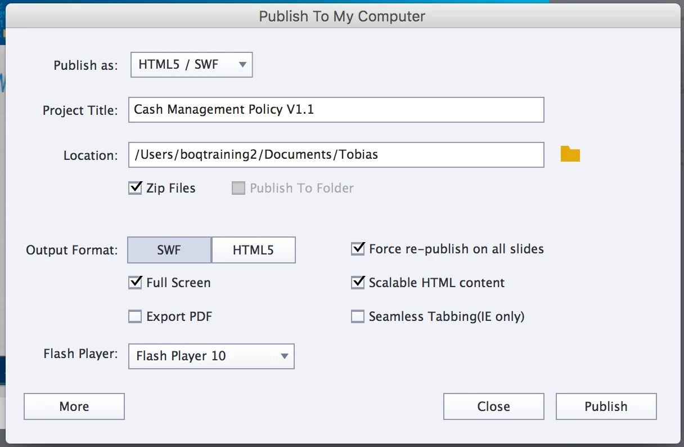The height and width of the screenshot is (447, 684).
Task: Disable the Full Screen checkbox
Action: (135, 283)
